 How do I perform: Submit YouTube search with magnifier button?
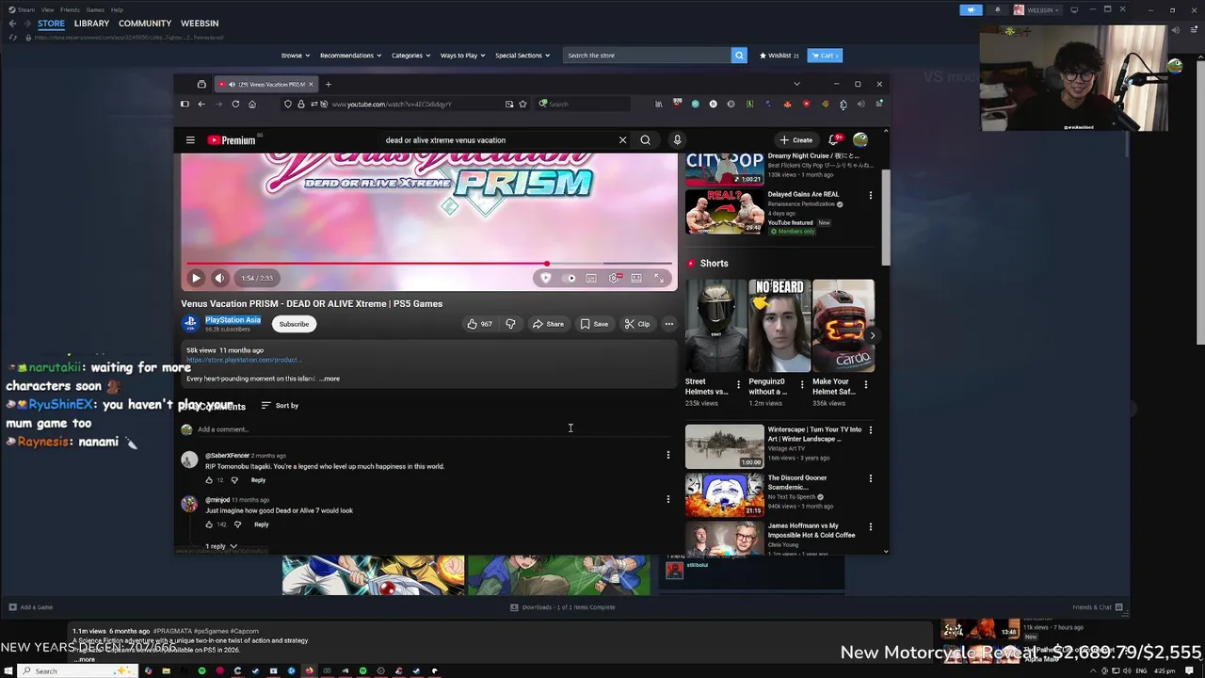click(x=645, y=140)
